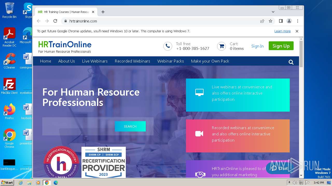The height and width of the screenshot is (186, 332).
Task: Click the SEARCH button
Action: click(x=130, y=126)
